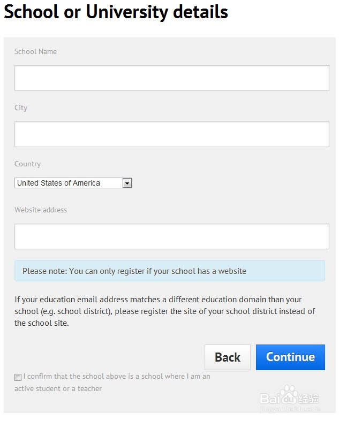Click the 'Country' field label
339x421 pixels.
[27, 164]
